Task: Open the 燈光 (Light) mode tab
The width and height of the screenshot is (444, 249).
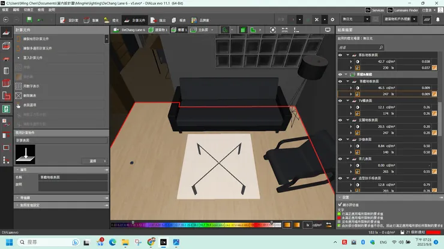Action: [112, 20]
